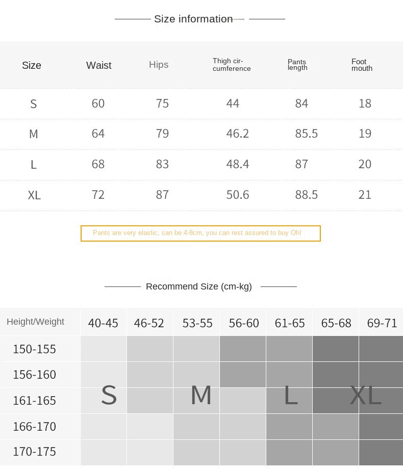
Task: Click the large S size label
Action: (109, 395)
